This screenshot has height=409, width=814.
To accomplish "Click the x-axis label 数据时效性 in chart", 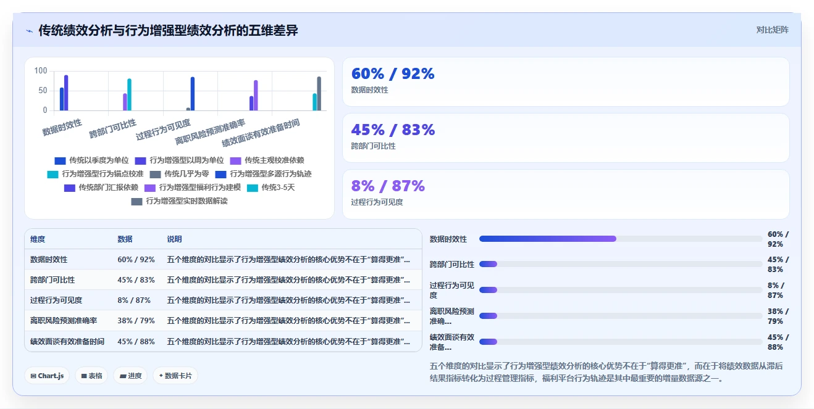I will [x=62, y=128].
